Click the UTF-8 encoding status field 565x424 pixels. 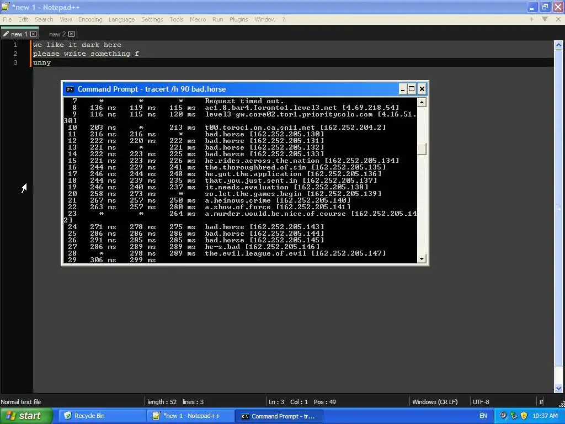tap(481, 402)
